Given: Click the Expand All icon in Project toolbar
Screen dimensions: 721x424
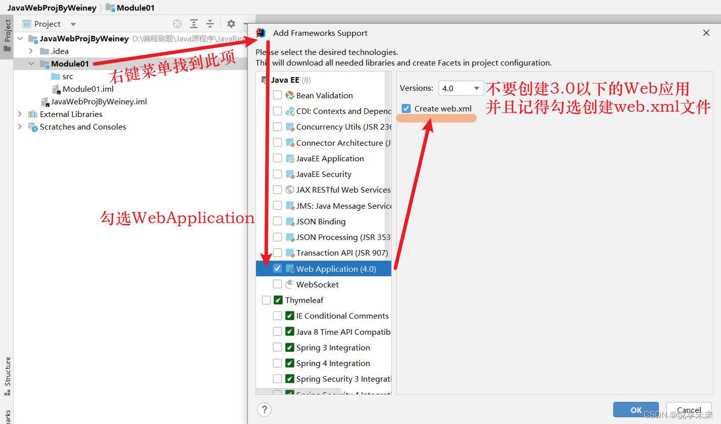Looking at the screenshot, I should tap(193, 23).
